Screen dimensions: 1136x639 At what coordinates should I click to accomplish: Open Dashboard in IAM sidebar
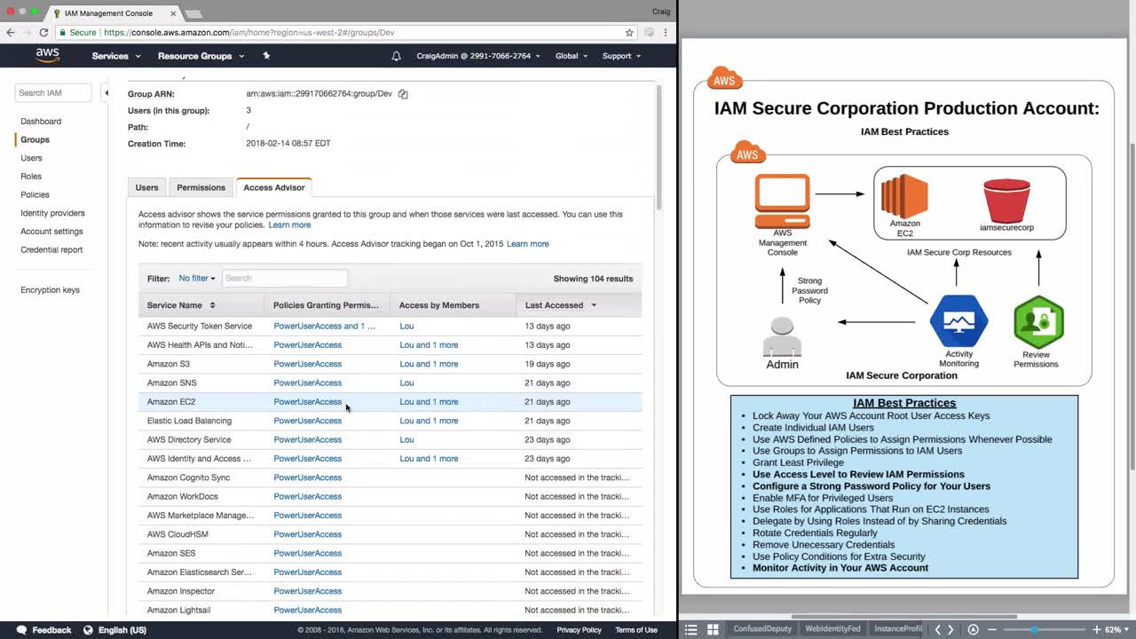pyautogui.click(x=41, y=122)
